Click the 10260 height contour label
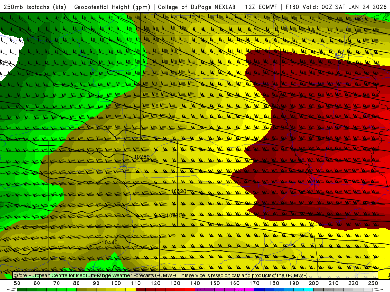Screen dimensions: 390x292 [x=141, y=157]
